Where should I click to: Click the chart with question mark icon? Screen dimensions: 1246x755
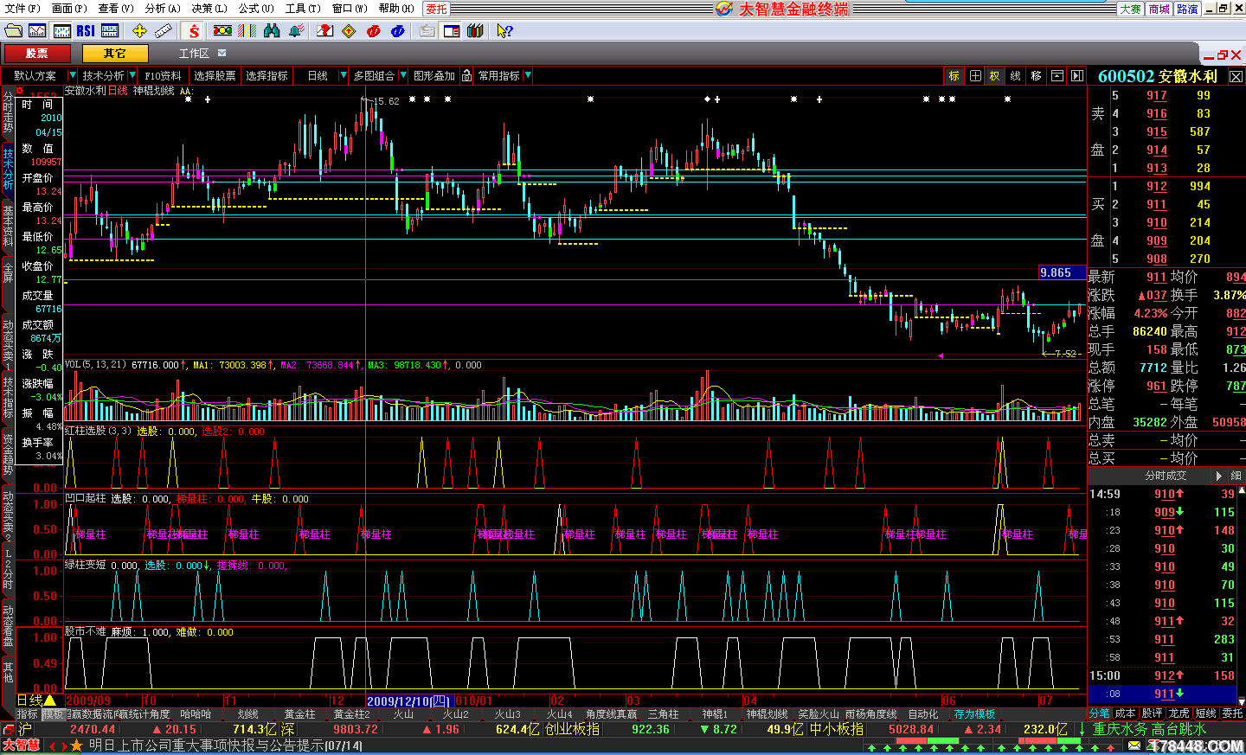tap(324, 30)
